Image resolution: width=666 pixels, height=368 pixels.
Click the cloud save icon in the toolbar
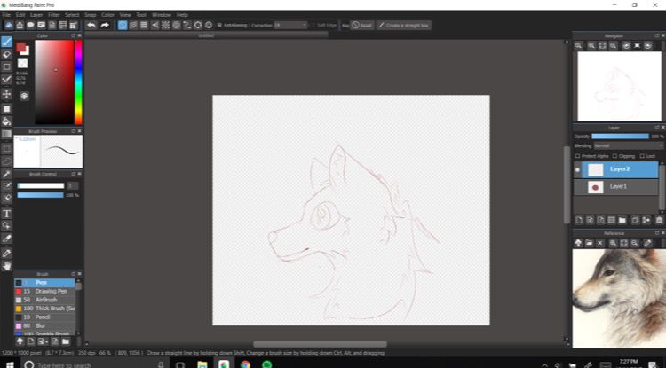(9, 26)
